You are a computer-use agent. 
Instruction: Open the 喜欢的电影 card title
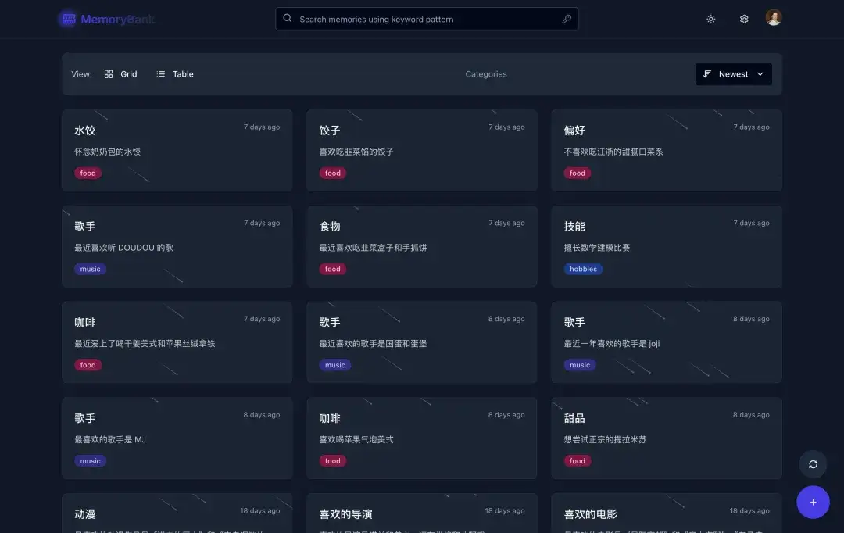(x=591, y=514)
